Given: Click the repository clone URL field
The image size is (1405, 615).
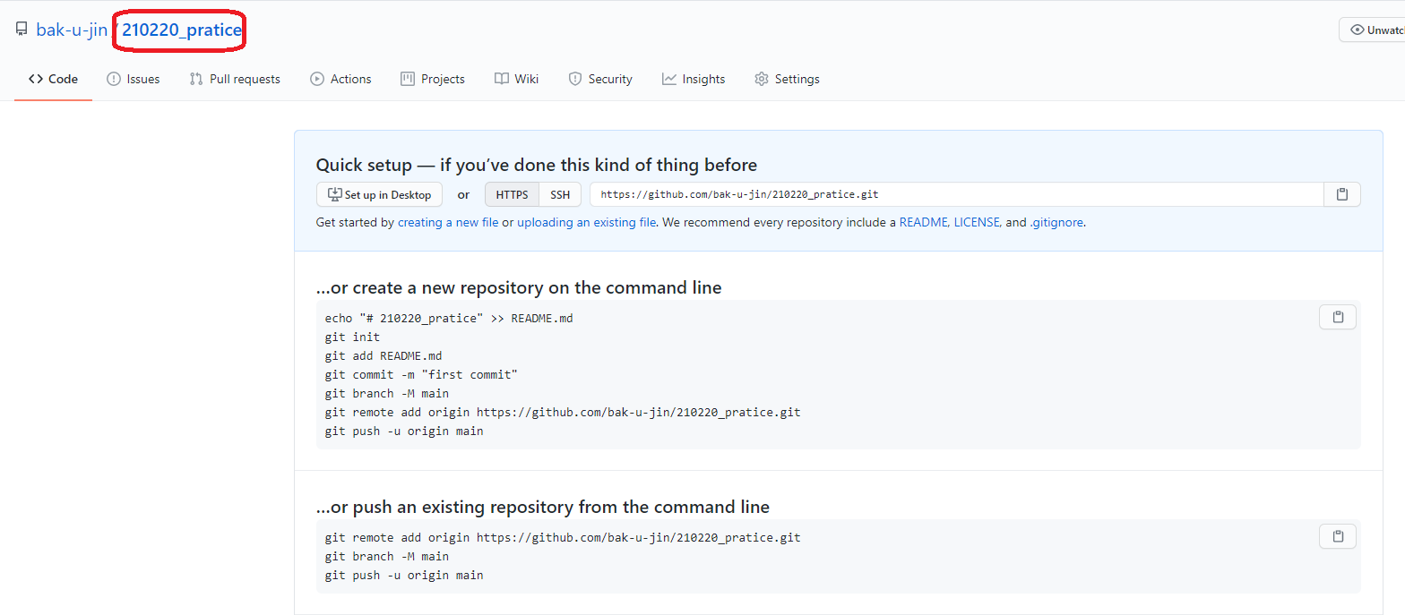Looking at the screenshot, I should point(956,194).
